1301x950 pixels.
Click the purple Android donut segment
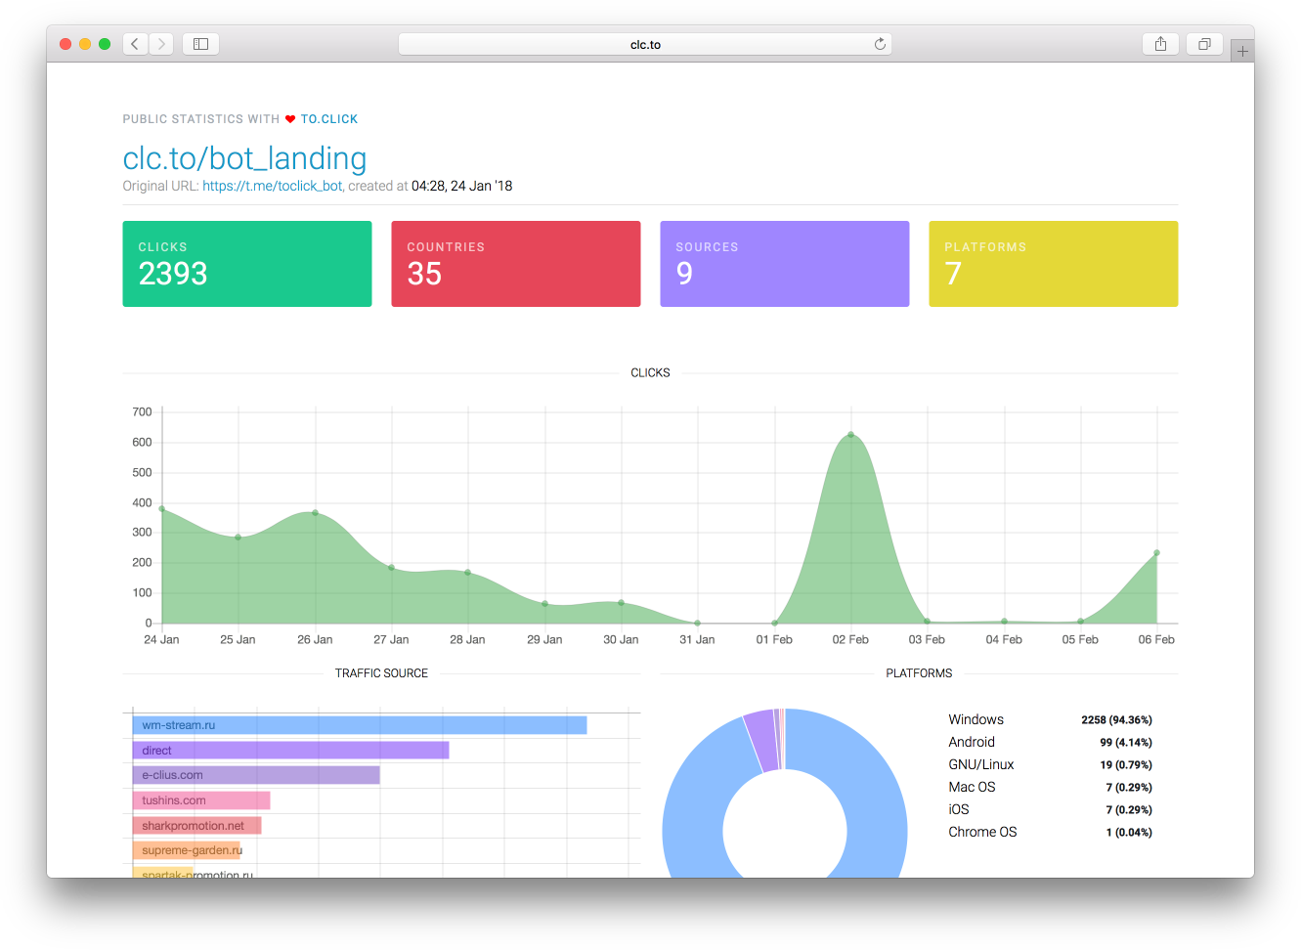[x=761, y=742]
